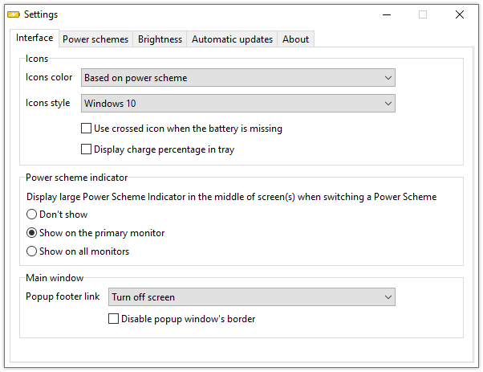Check Display charge percentage in tray

[87, 149]
